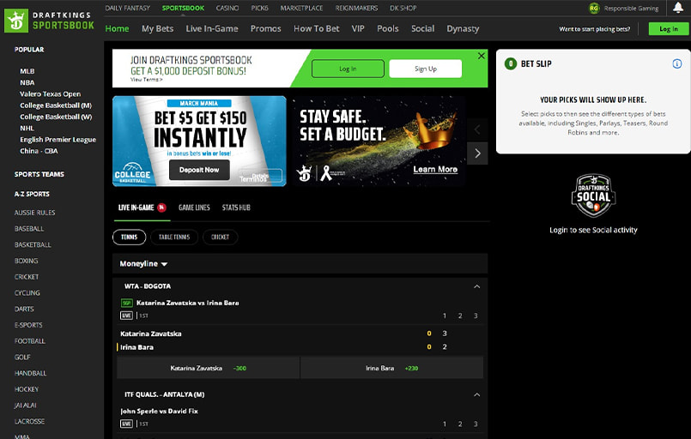Open John Sperle vs David Fix match
The width and height of the screenshot is (691, 439).
tap(159, 412)
